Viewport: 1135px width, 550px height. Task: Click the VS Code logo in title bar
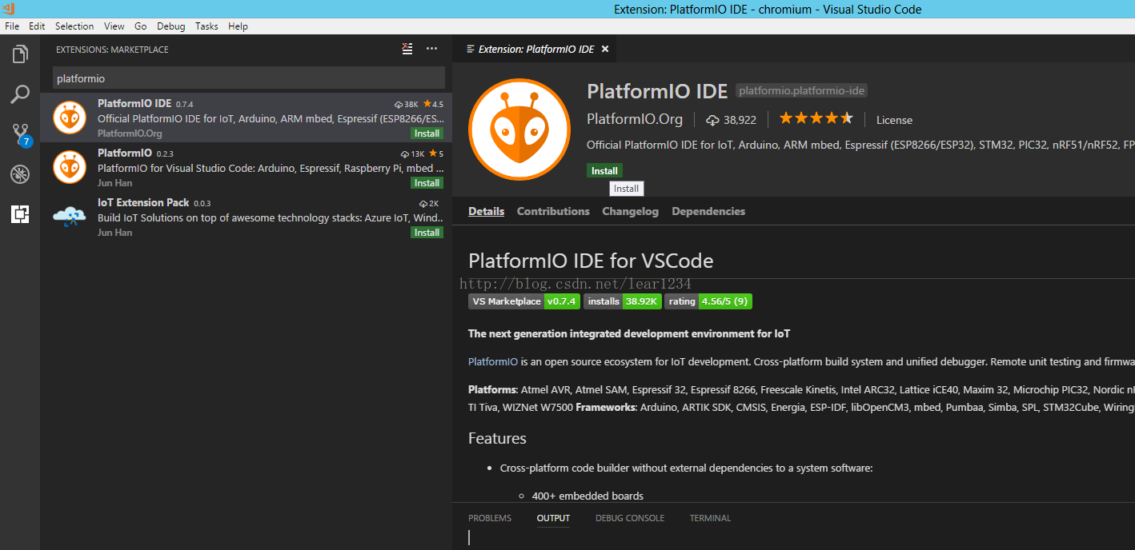click(9, 9)
